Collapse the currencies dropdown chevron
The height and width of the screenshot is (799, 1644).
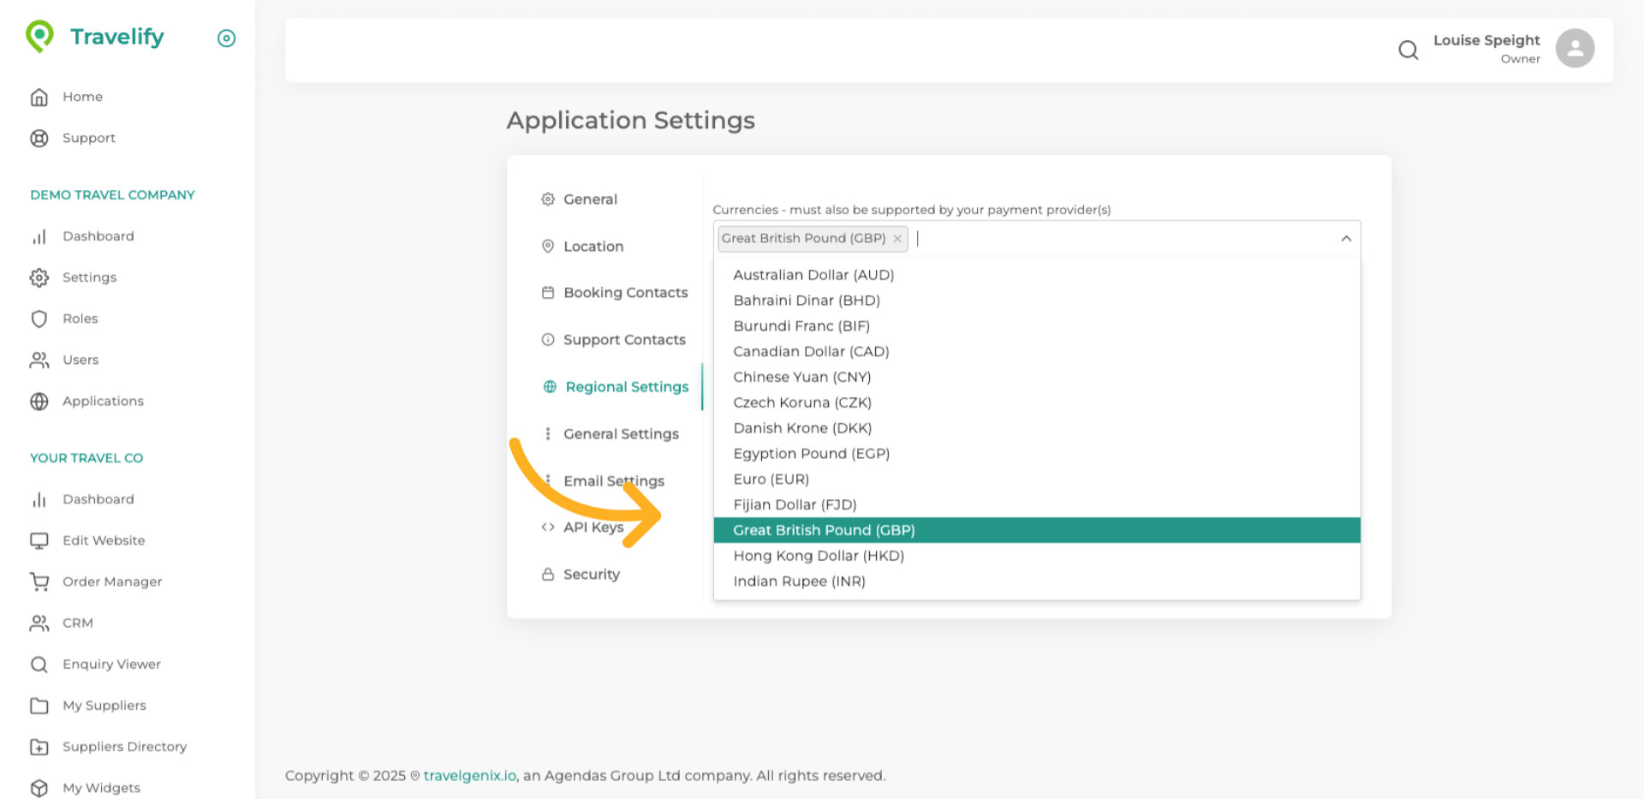click(x=1345, y=237)
